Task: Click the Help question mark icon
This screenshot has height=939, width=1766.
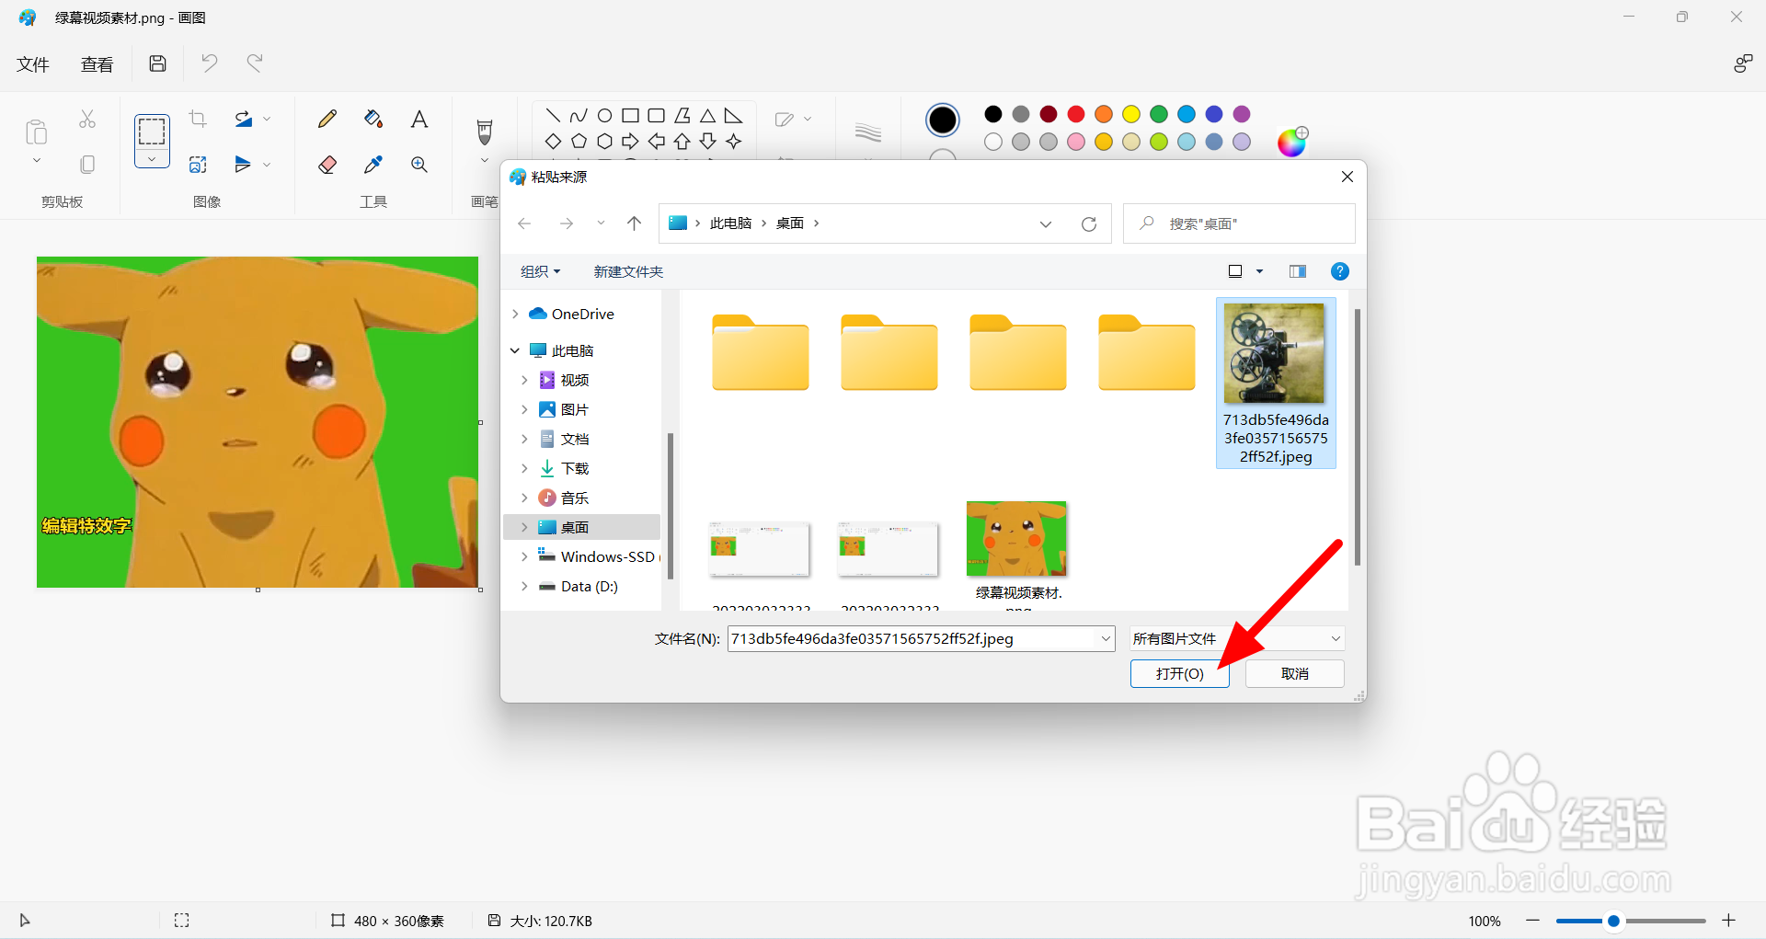Action: (1340, 271)
